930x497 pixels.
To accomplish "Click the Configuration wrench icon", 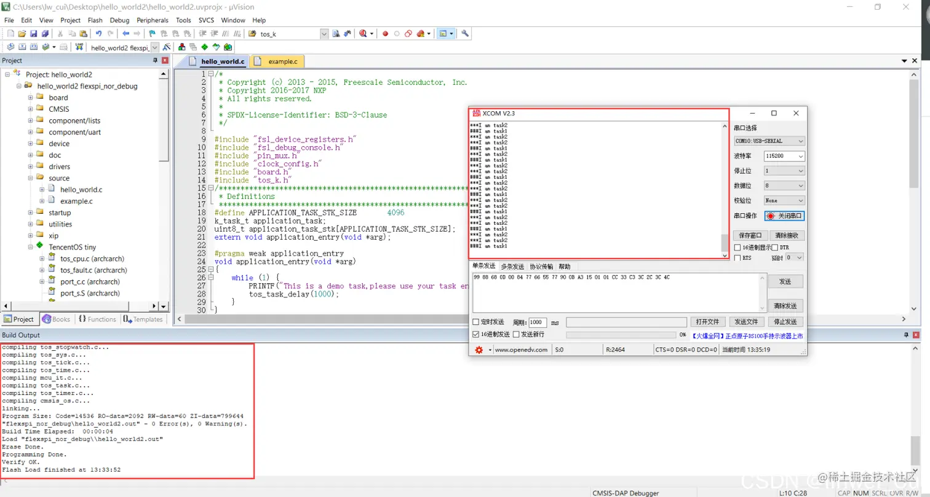I will 465,34.
